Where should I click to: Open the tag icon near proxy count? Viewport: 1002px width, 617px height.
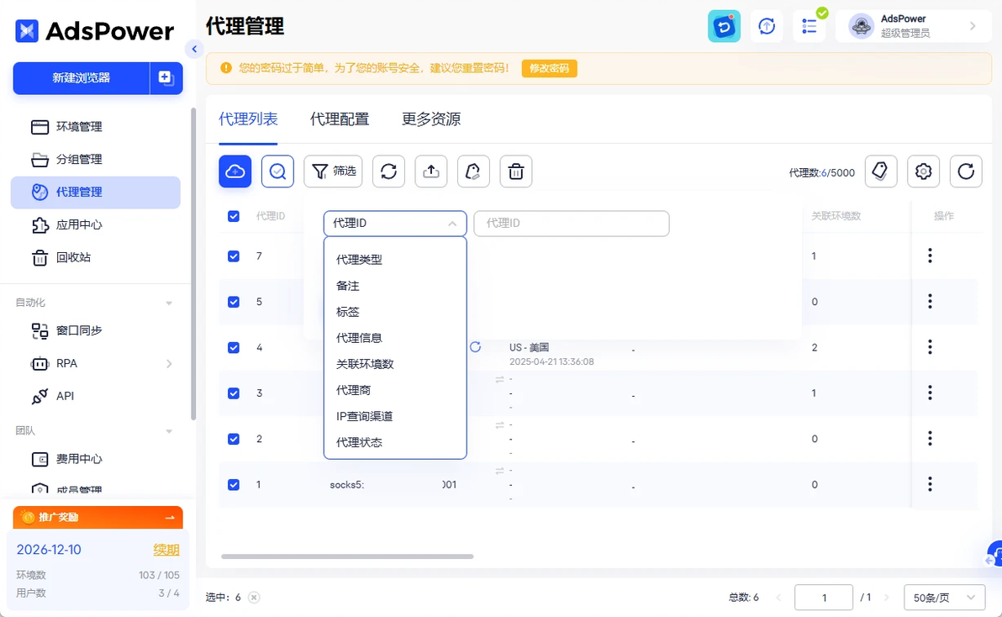click(881, 171)
